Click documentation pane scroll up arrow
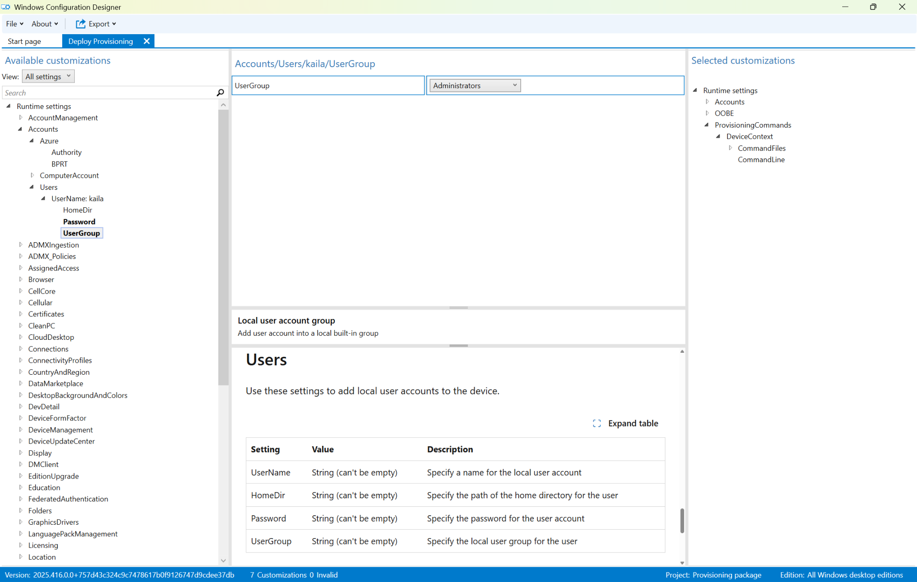 [x=682, y=351]
